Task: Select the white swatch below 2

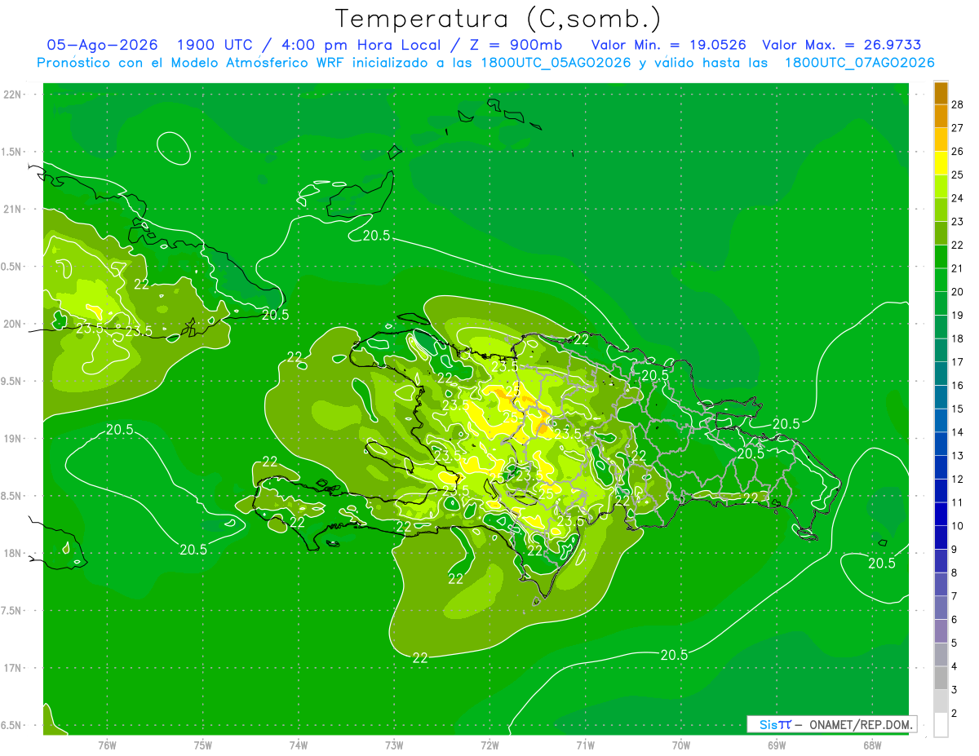Action: [x=941, y=725]
